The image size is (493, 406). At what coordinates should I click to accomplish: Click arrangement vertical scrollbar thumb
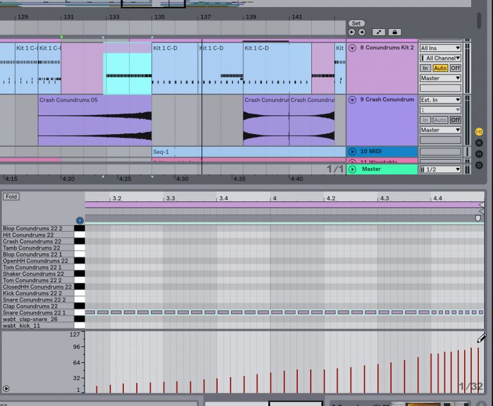[479, 20]
